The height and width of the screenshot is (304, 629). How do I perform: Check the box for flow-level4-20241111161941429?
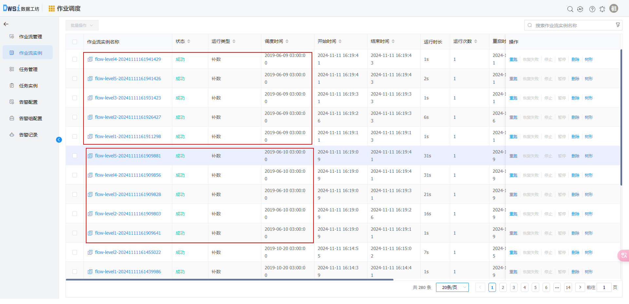75,59
